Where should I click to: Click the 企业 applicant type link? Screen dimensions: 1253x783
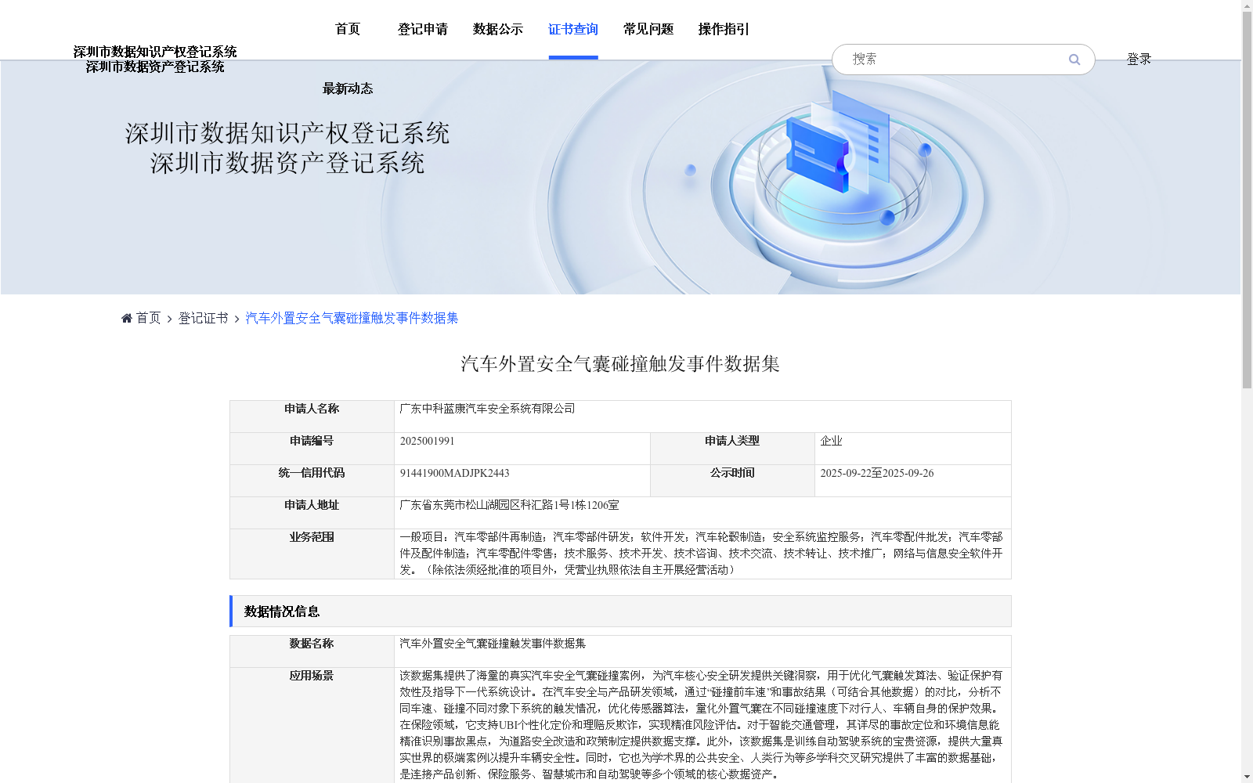click(831, 441)
